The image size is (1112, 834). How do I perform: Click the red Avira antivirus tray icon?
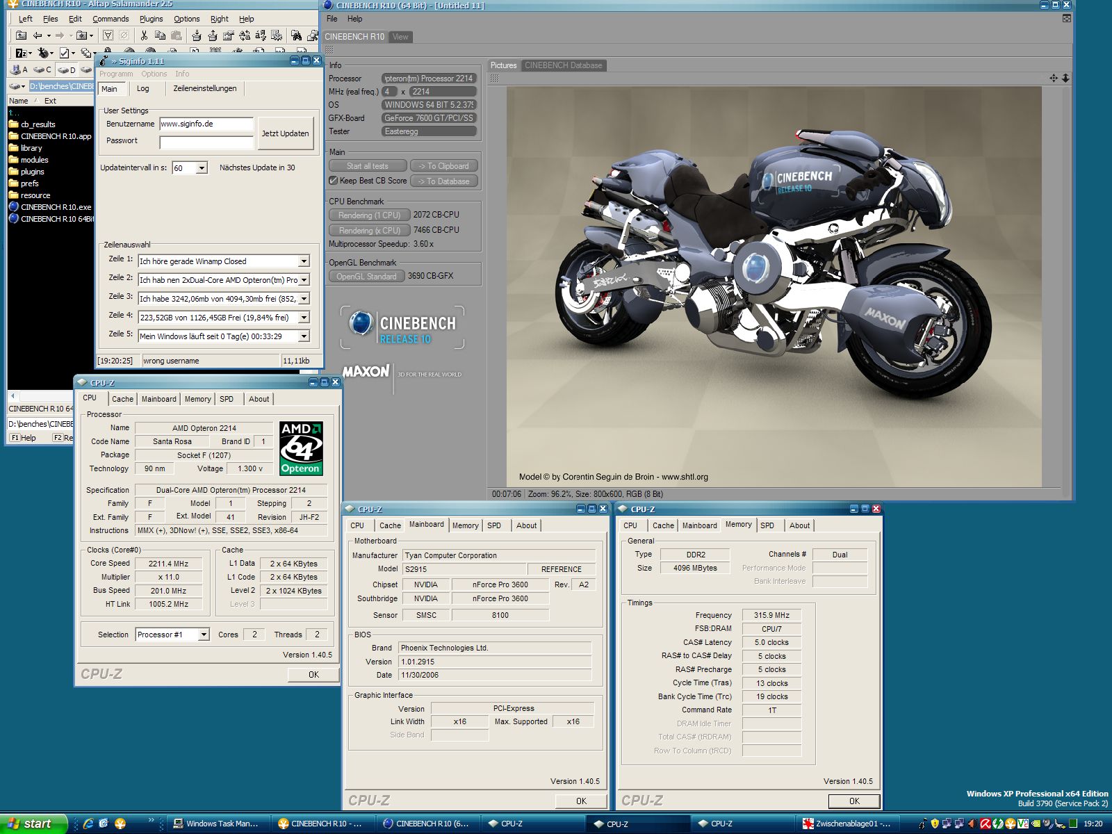[x=986, y=824]
